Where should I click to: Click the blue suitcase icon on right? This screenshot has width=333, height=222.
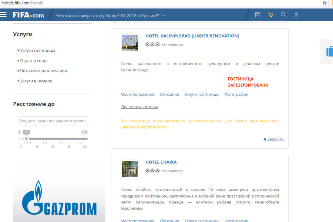329,51
